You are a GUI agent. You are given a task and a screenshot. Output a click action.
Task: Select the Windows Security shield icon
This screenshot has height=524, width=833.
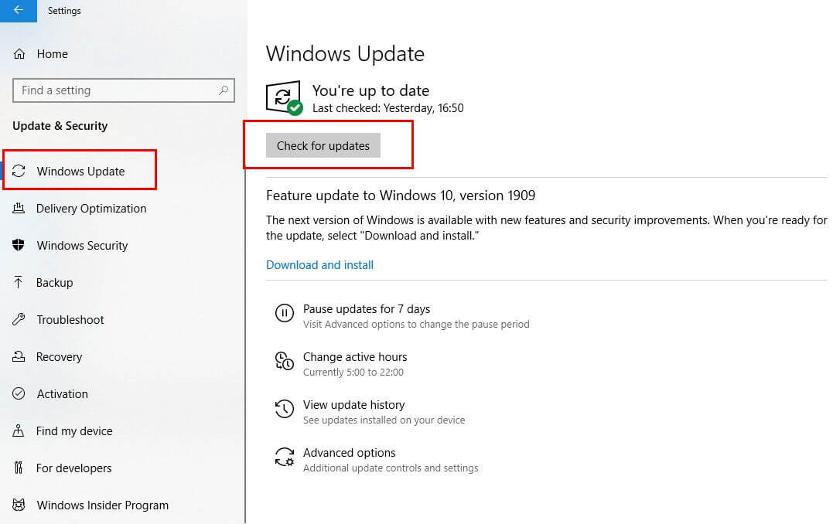tap(21, 245)
